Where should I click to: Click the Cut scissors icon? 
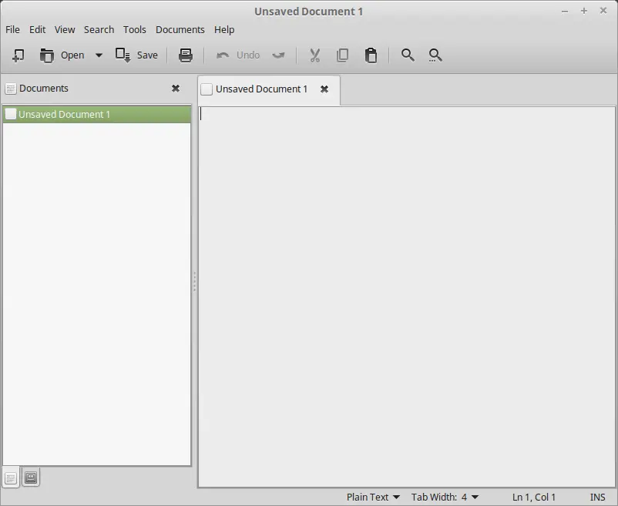coord(314,55)
